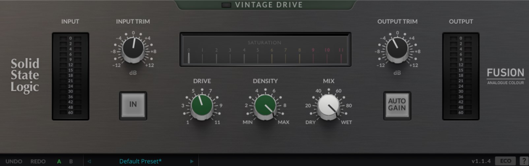Click the Output Trim knob

point(397,49)
